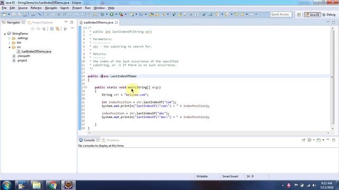
Task: Click the Print toolbar icon
Action: pos(25,14)
